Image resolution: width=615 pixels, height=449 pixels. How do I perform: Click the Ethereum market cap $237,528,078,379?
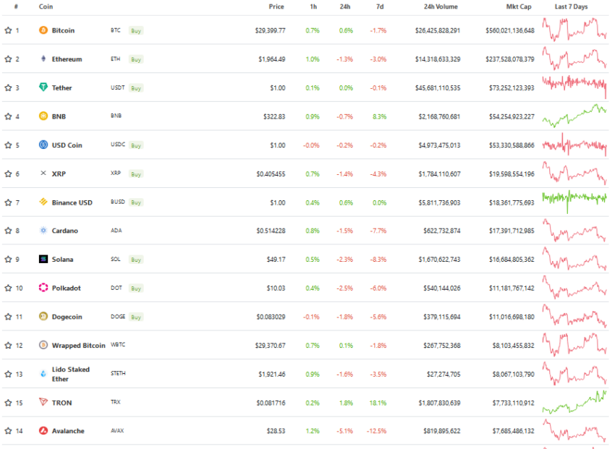[510, 59]
